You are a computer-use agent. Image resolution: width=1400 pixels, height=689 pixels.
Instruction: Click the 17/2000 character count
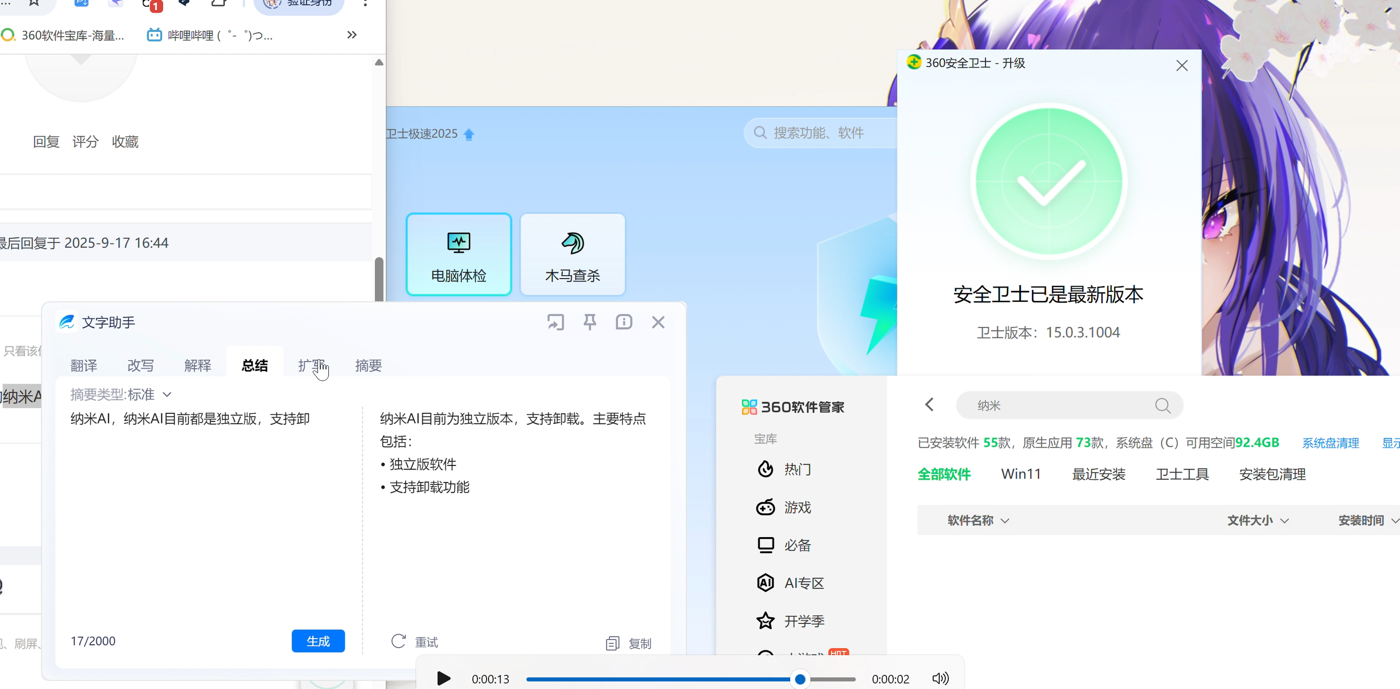point(93,641)
